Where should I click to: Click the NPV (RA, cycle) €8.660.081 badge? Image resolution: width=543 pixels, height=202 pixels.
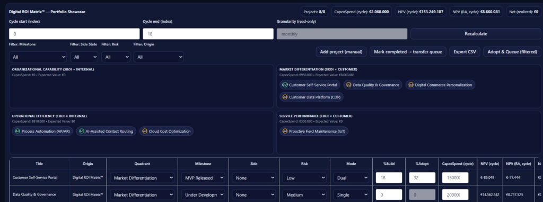(x=477, y=12)
